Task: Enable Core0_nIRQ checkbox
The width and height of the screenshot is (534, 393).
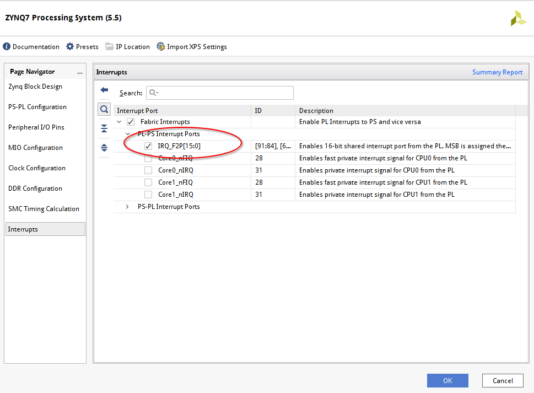Action: tap(148, 170)
